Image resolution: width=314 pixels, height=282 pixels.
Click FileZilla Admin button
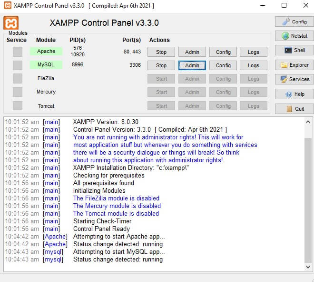pyautogui.click(x=192, y=79)
